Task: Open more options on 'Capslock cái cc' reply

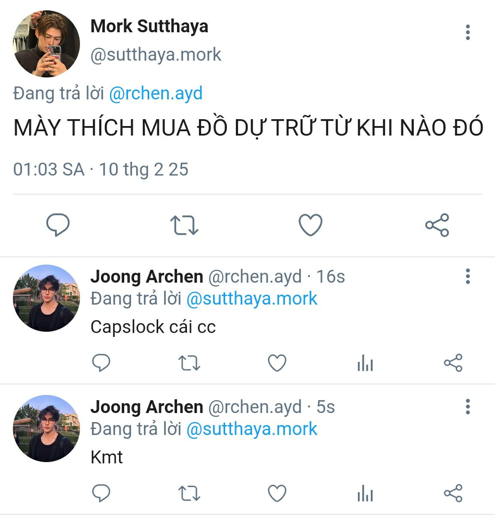Action: pos(467,276)
